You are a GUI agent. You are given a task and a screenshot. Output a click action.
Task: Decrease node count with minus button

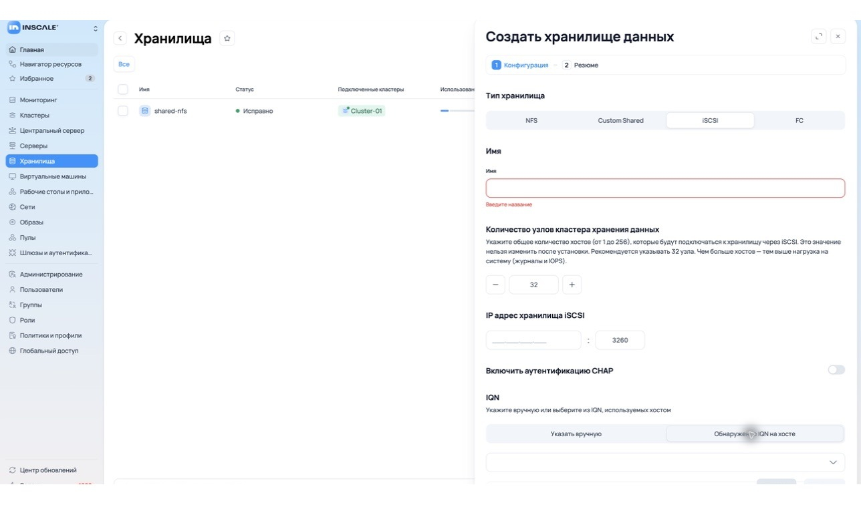tap(495, 285)
